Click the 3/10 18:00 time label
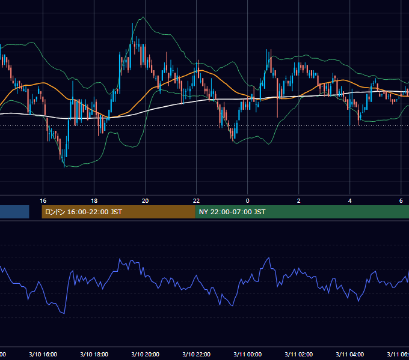409x360 pixels. point(94,354)
